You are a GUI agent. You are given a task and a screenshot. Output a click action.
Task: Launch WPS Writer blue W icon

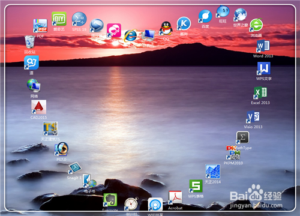click(x=264, y=68)
